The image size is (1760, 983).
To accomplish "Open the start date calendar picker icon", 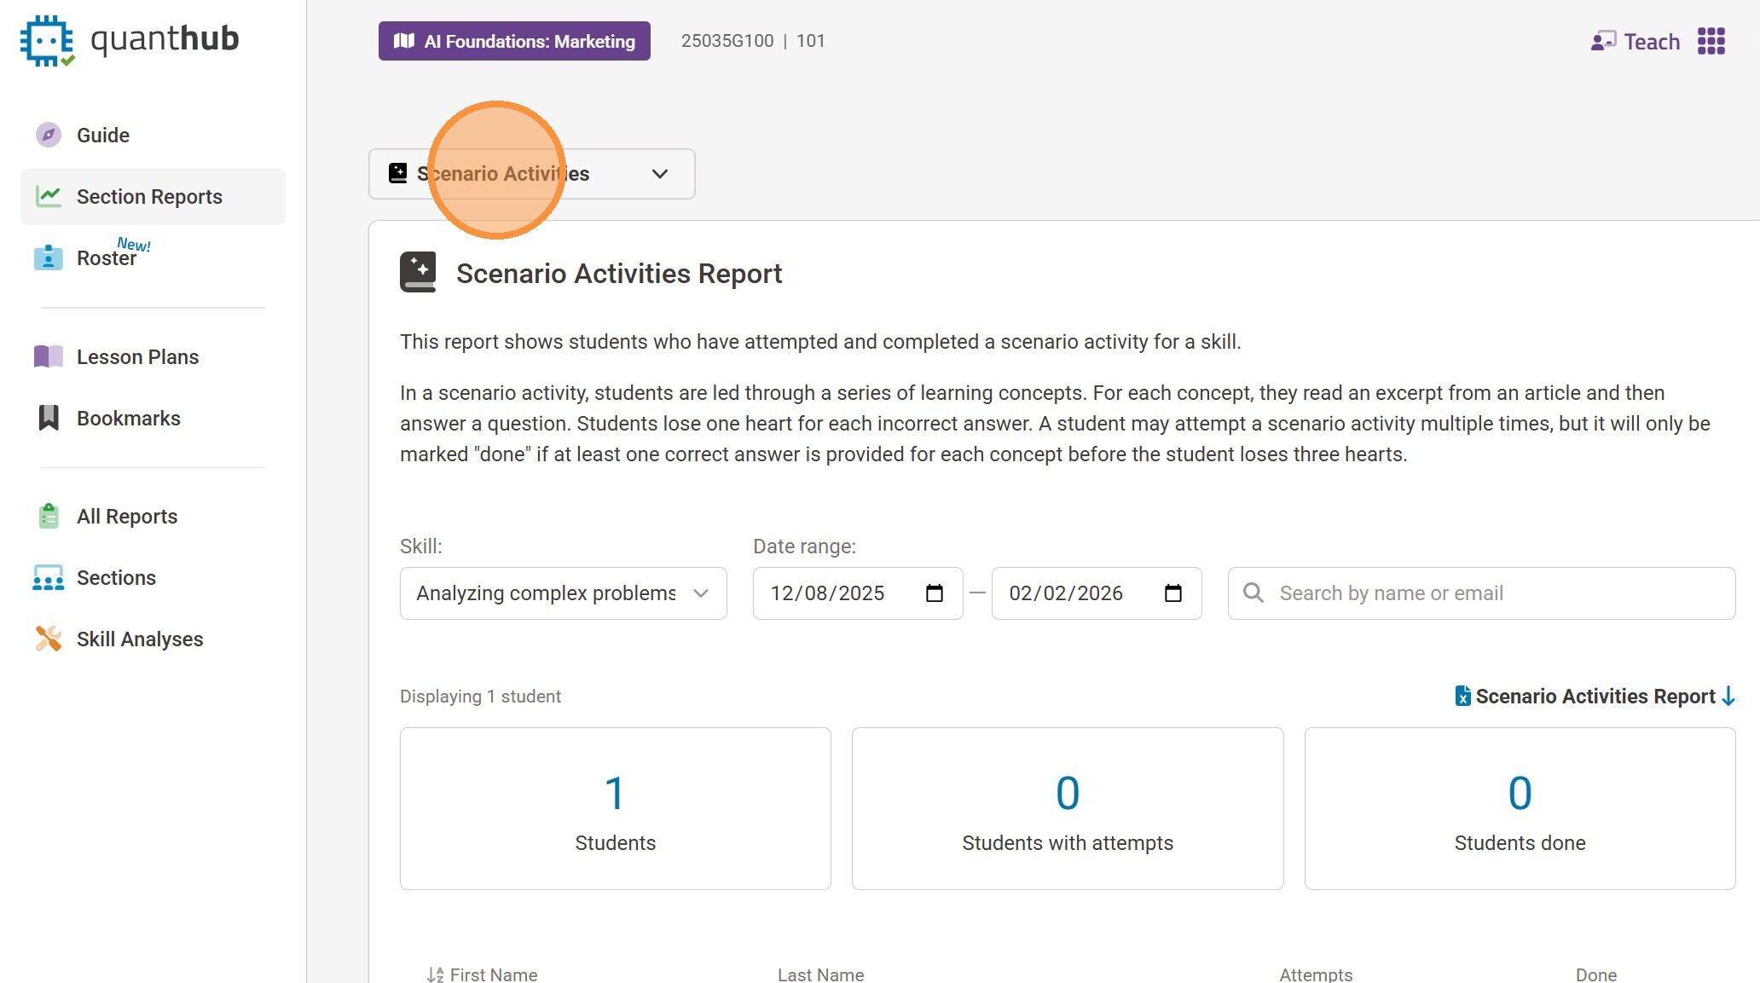I will point(935,593).
